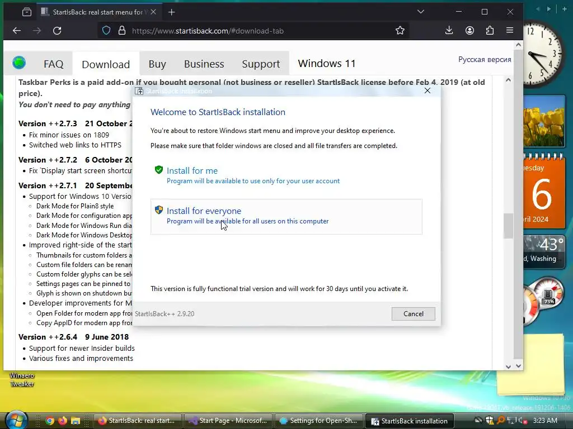Screen dimensions: 573x429
Task: Go back in Firefox browser
Action: pyautogui.click(x=17, y=31)
